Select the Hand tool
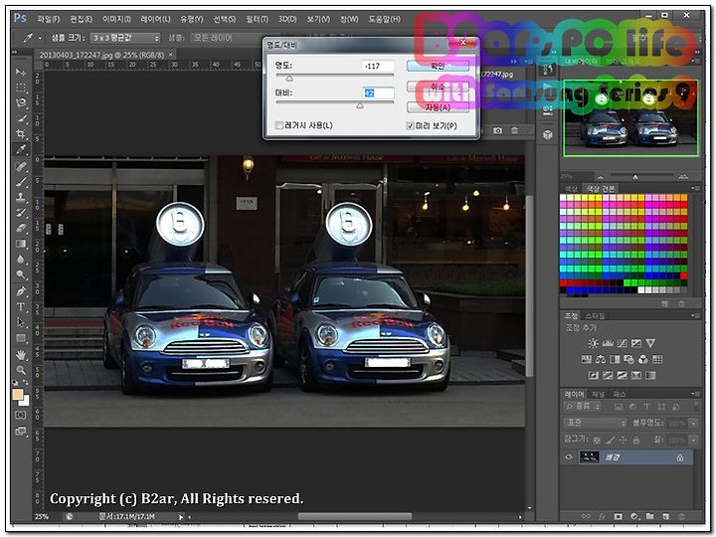This screenshot has height=537, width=716. pyautogui.click(x=21, y=355)
